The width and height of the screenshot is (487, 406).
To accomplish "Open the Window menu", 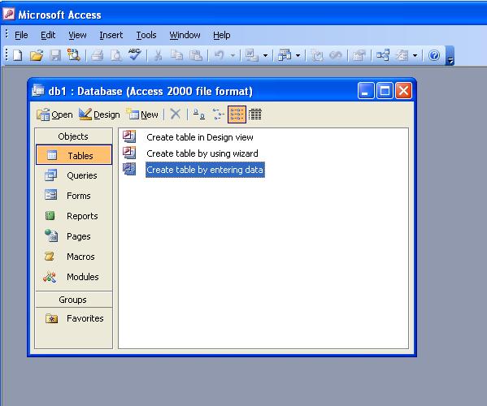I will (185, 36).
